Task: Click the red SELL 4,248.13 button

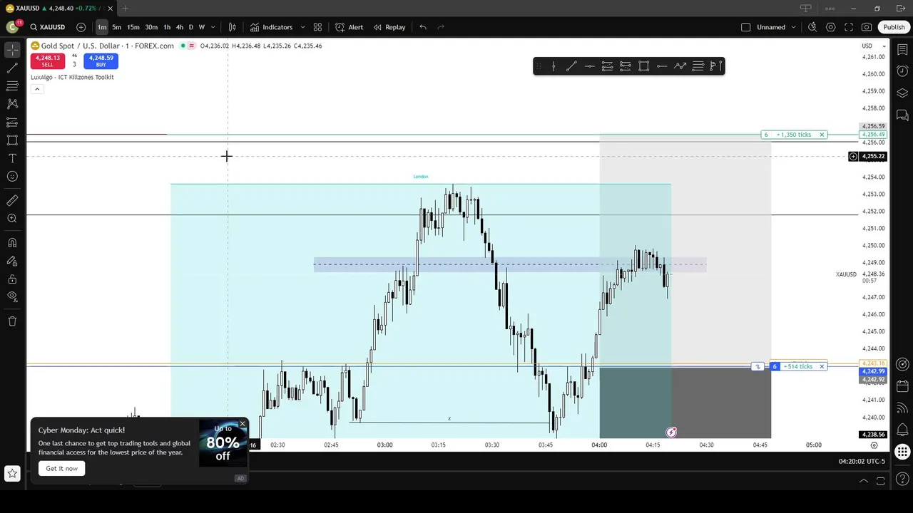Action: tap(47, 61)
